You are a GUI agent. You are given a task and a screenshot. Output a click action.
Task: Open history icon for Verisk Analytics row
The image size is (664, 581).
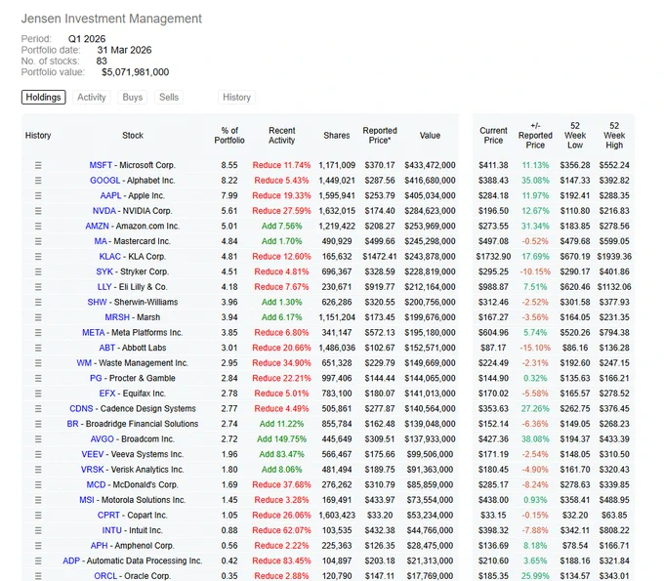38,470
